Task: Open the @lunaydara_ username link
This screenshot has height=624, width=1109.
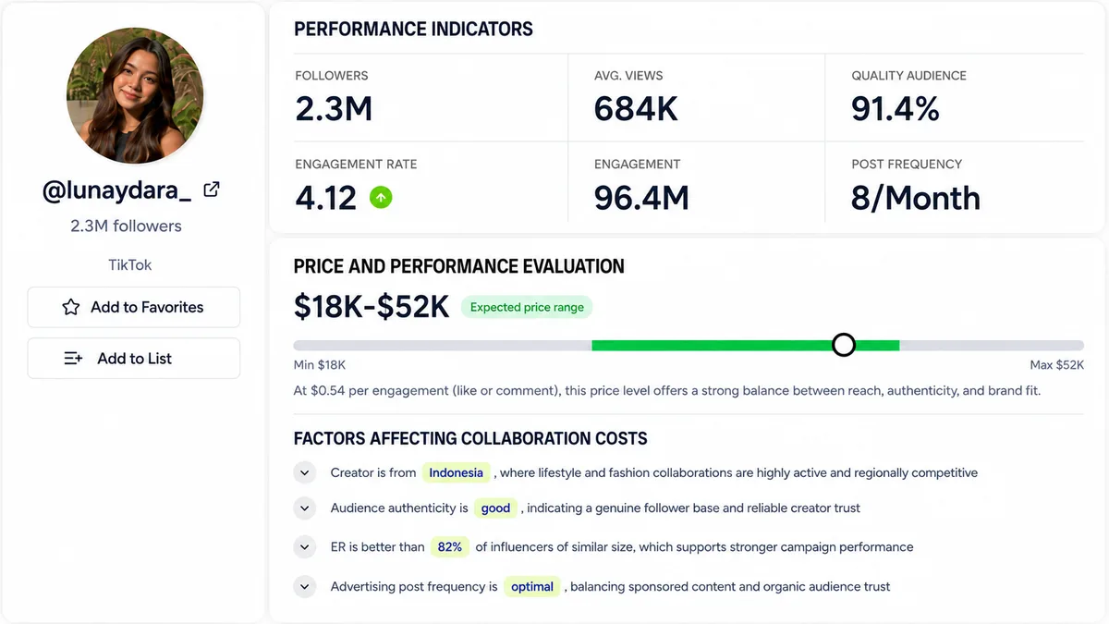Action: [x=117, y=190]
